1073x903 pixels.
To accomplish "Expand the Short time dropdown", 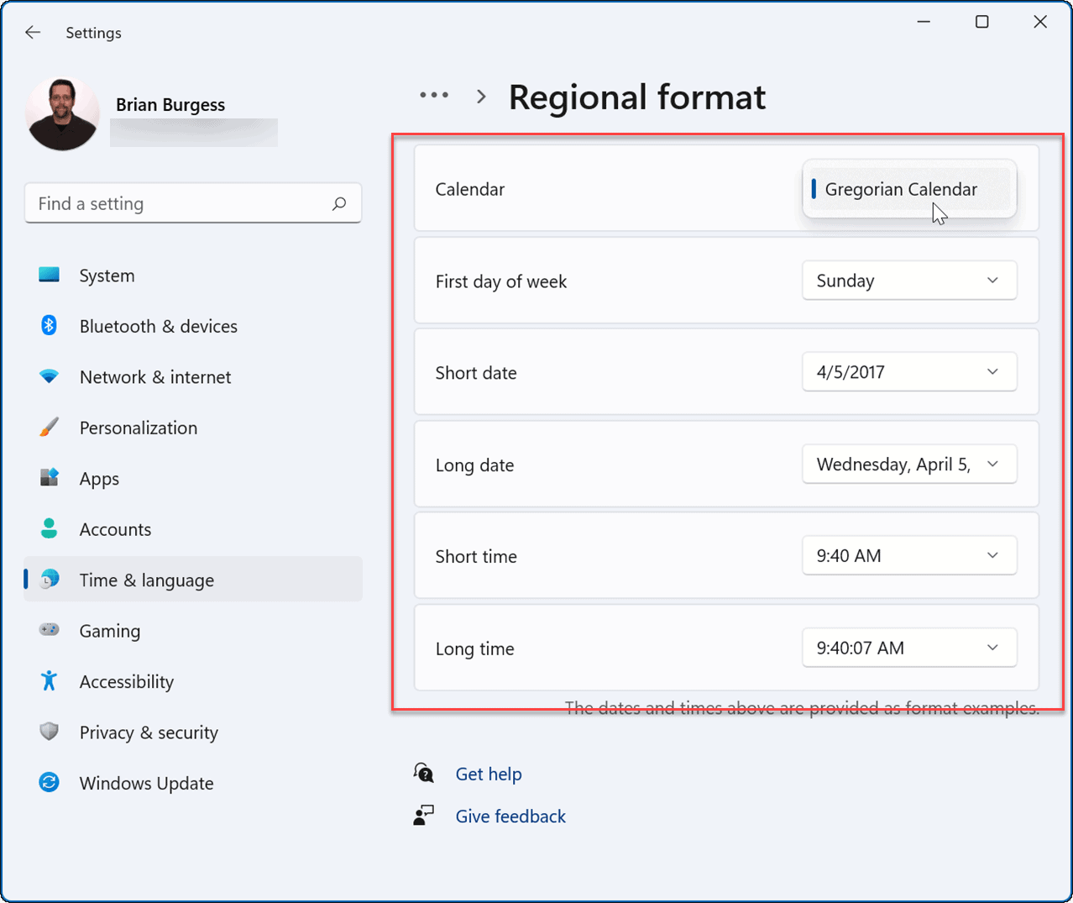I will click(908, 556).
